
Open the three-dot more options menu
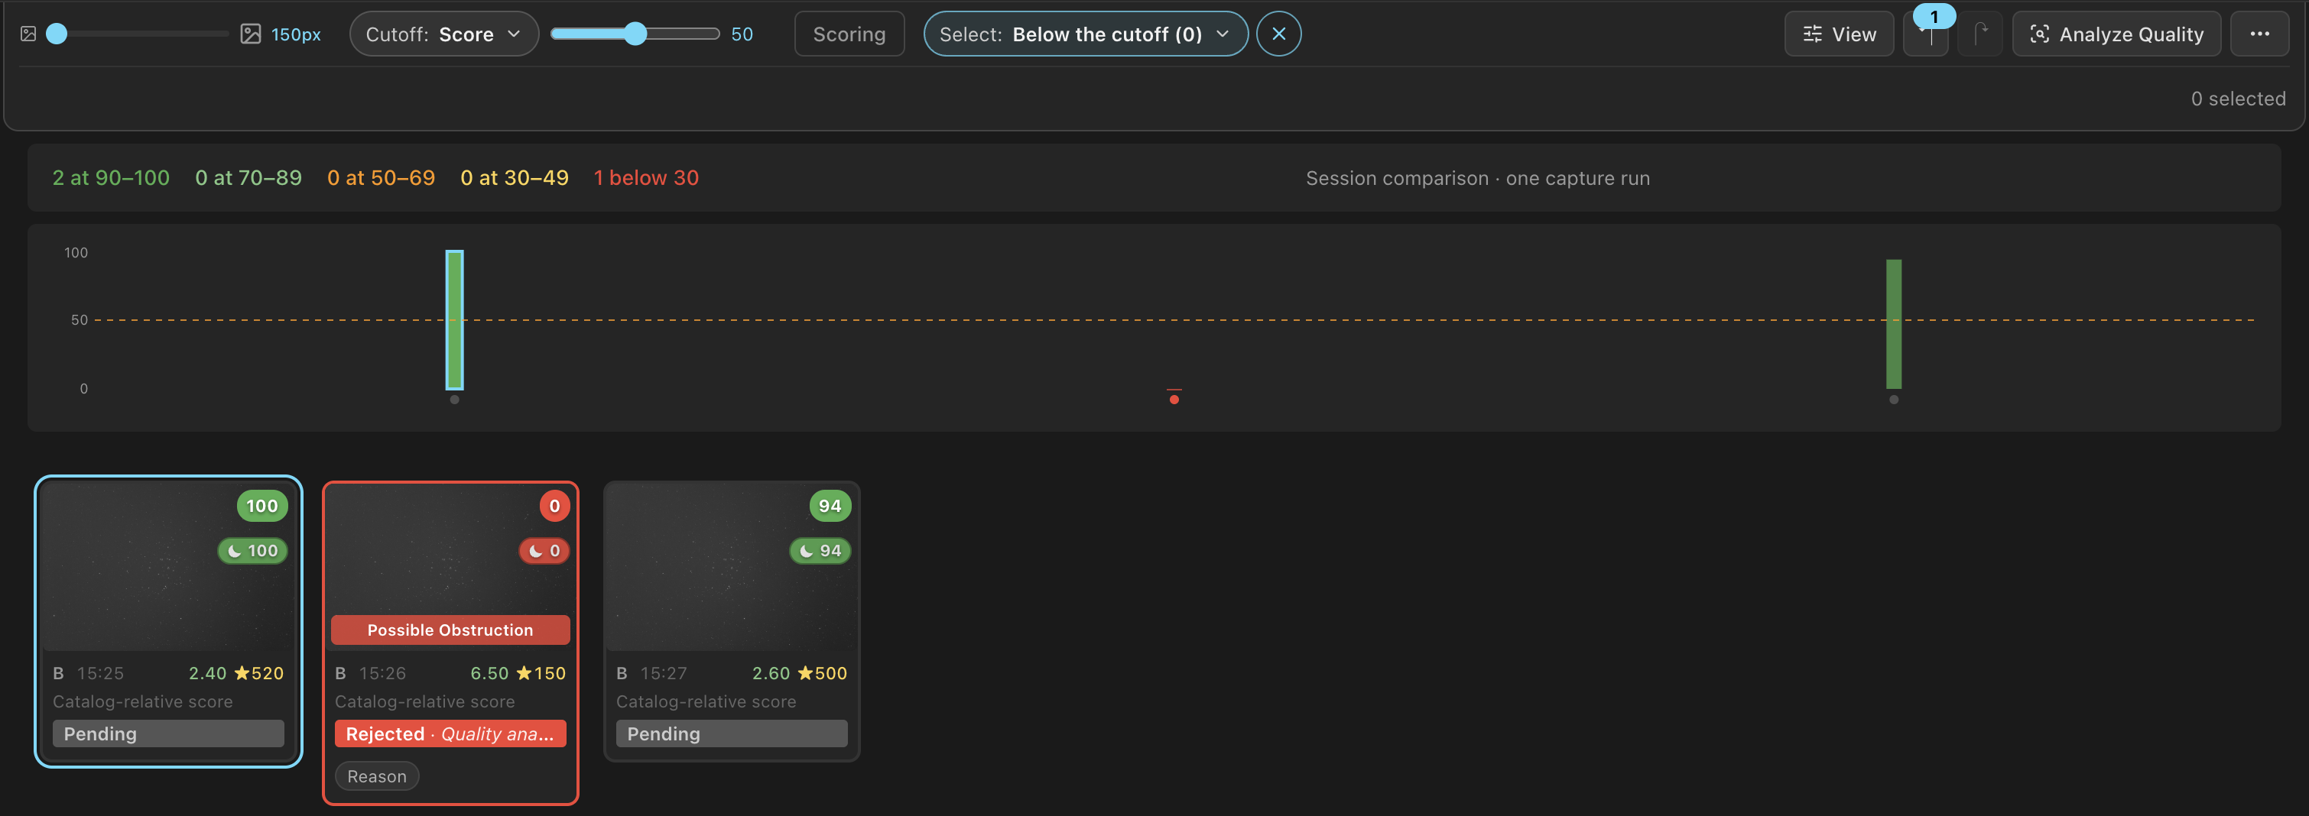click(x=2259, y=34)
